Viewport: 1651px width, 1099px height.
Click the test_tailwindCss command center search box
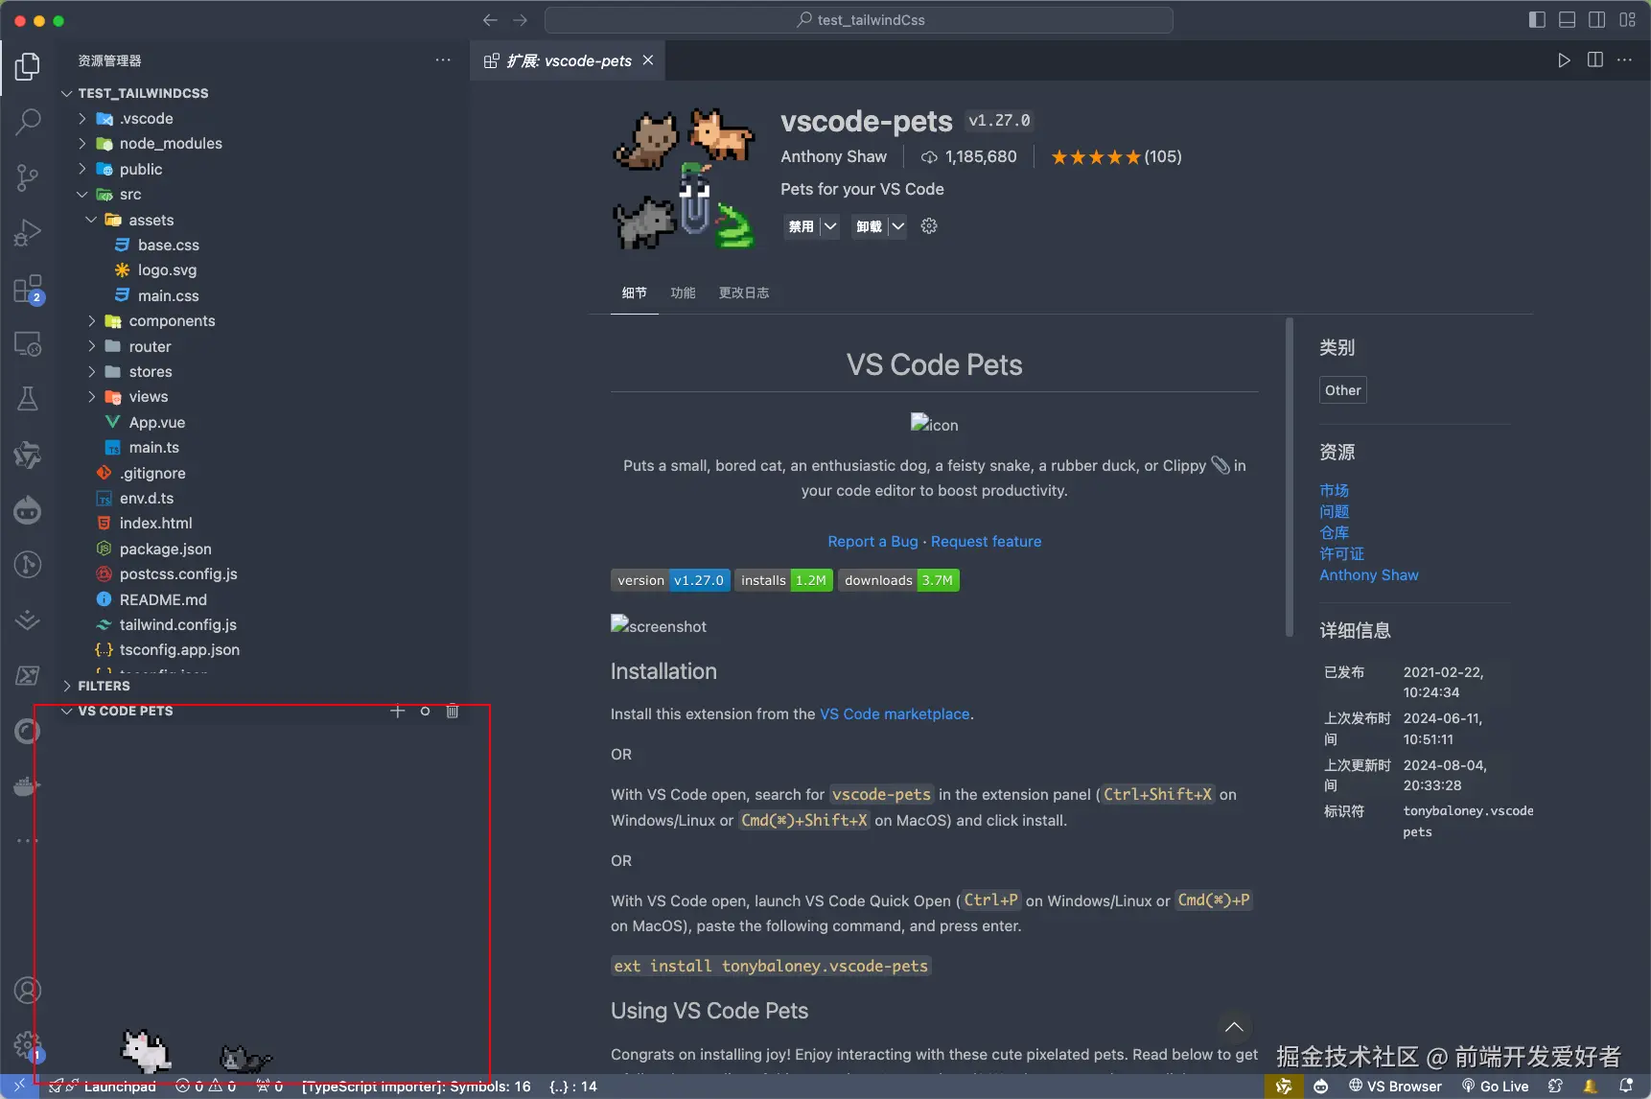859,20
